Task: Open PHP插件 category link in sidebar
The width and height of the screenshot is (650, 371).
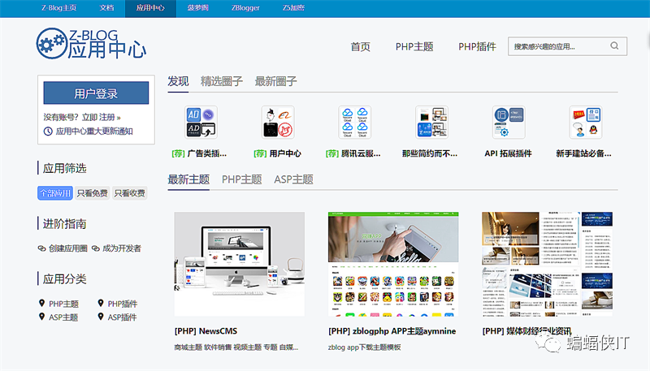Action: [123, 304]
